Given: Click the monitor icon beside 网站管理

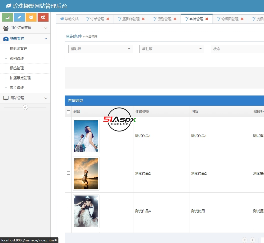Looking at the screenshot, I should [x=6, y=98].
